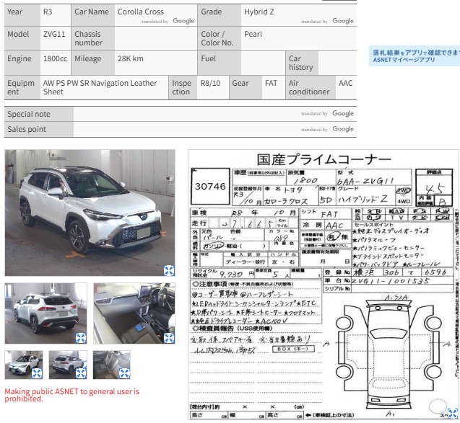Open the ASNET My Page app banner
This screenshot has height=423, width=460.
(415, 55)
